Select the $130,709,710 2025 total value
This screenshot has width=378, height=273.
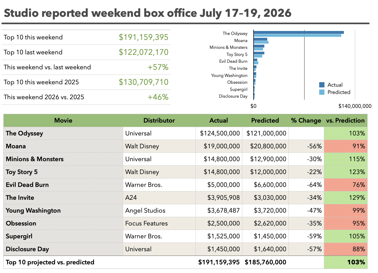[x=144, y=82]
